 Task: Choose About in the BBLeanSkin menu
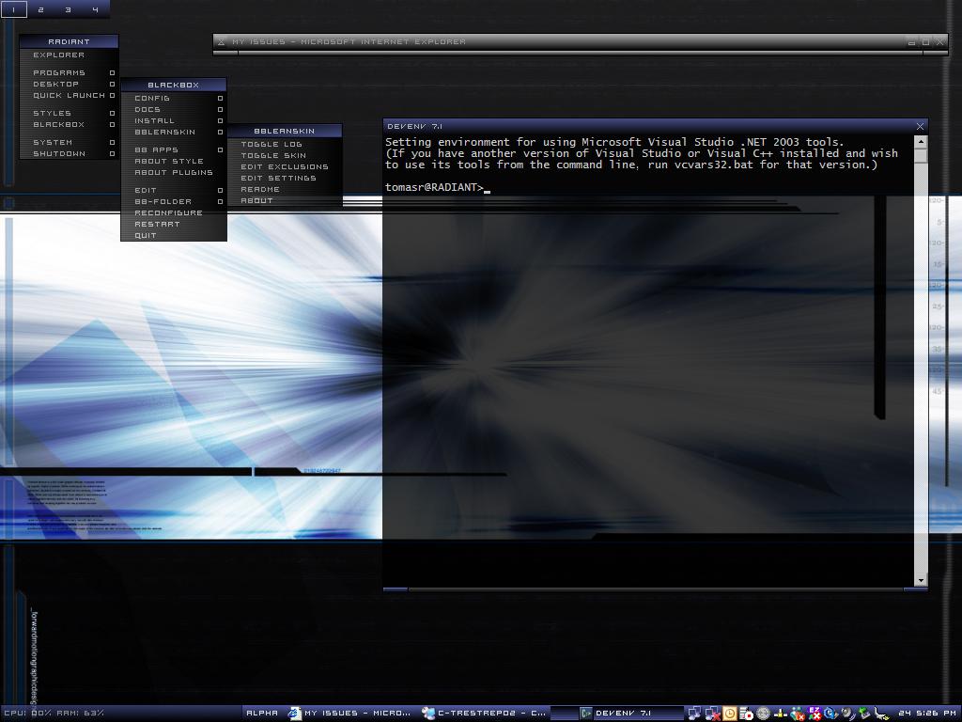click(285, 201)
